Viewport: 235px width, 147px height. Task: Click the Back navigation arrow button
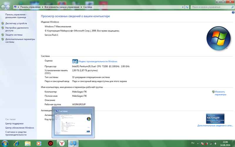point(3,7)
